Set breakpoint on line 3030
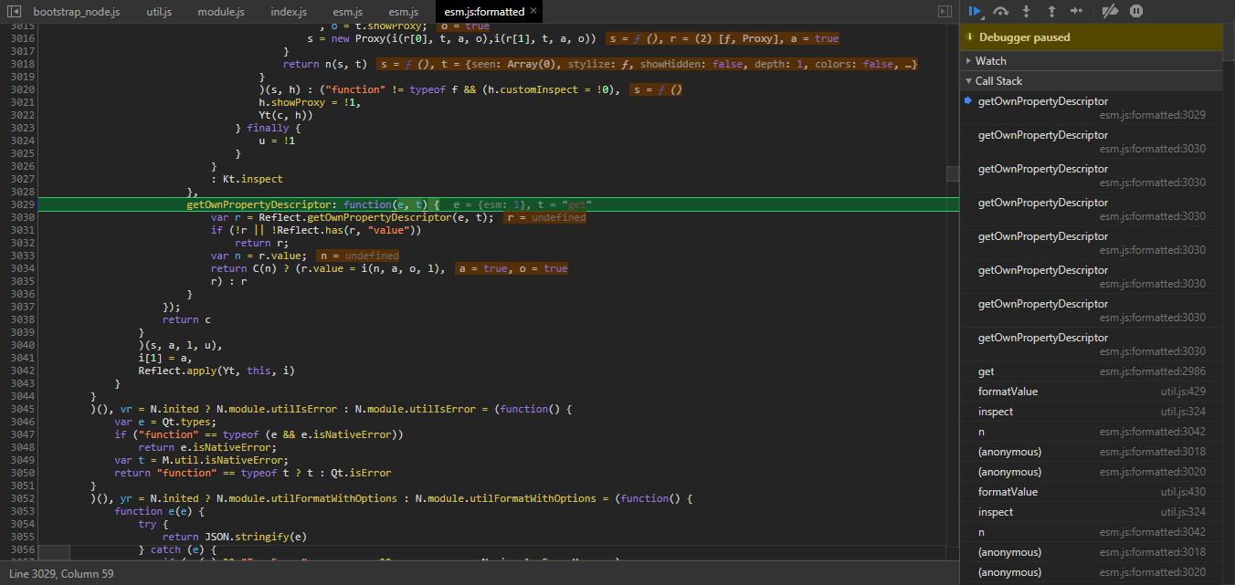This screenshot has height=585, width=1235. (x=22, y=217)
